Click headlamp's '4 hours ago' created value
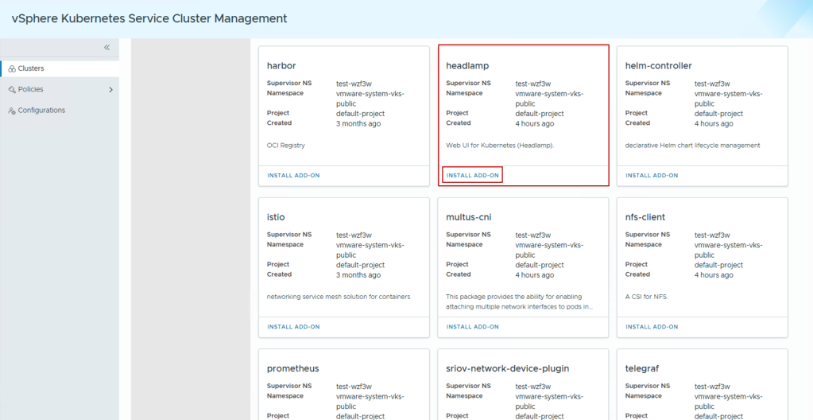This screenshot has height=420, width=813. tap(535, 123)
